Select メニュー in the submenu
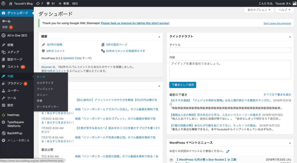This screenshot has width=297, height=163. click(x=42, y=95)
